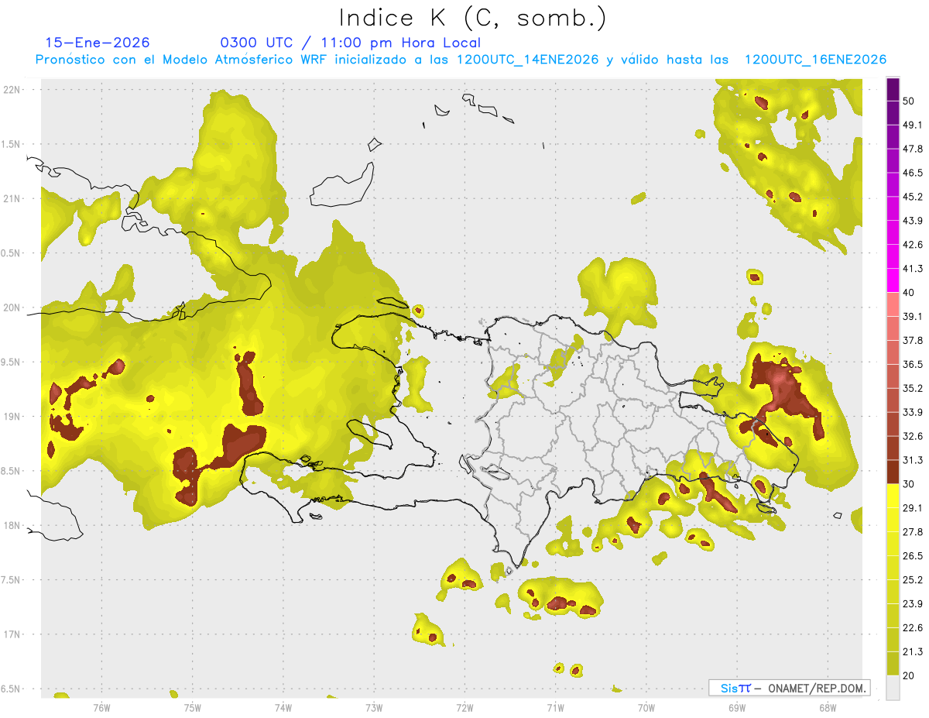Image resolution: width=929 pixels, height=718 pixels.
Task: Click the '47.8' colorbar value
Action: tap(913, 149)
